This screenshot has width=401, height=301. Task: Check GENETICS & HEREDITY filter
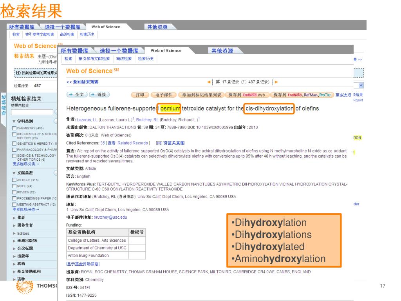14,143
